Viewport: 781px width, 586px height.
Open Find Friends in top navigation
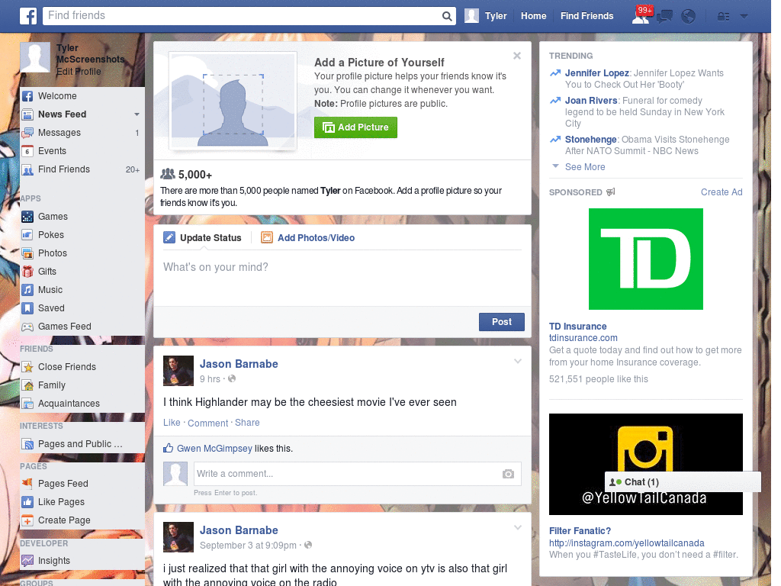point(587,16)
